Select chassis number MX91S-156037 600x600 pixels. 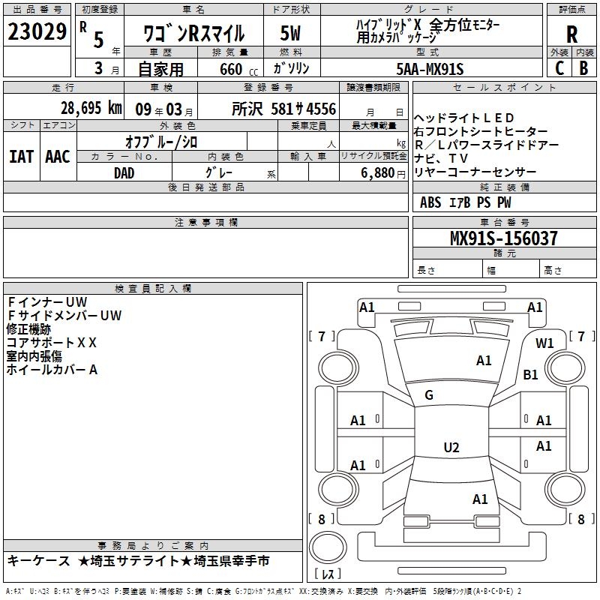pos(503,238)
